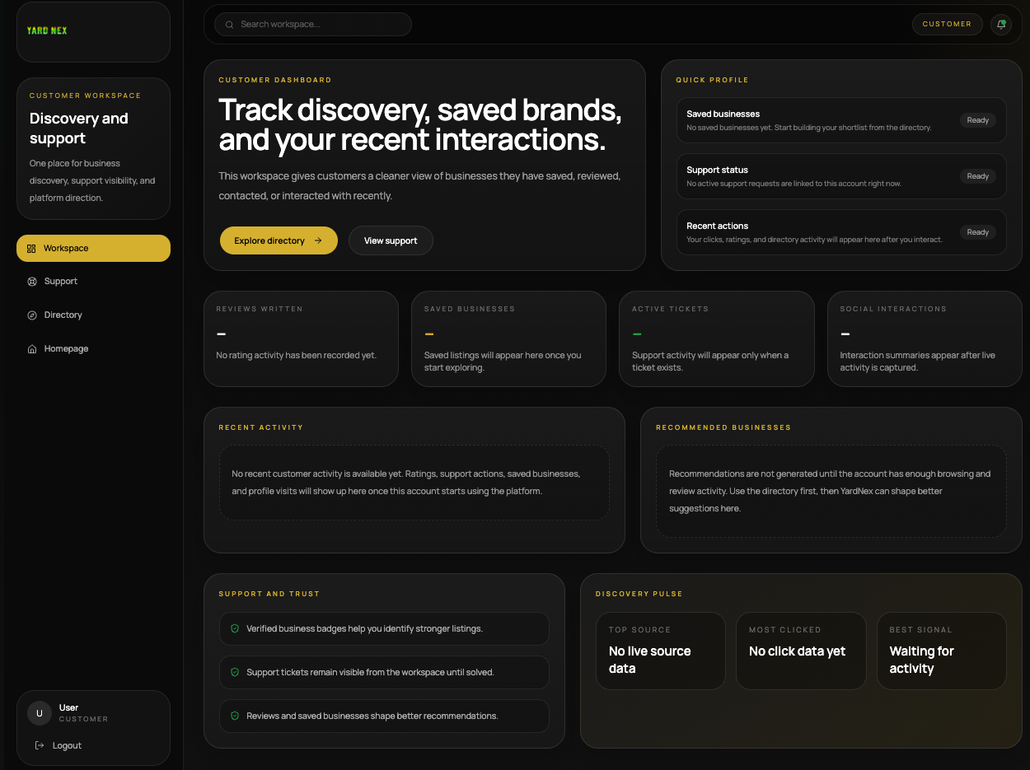Click the YARD NEX logo
Viewport: 1030px width, 770px height.
[46, 30]
